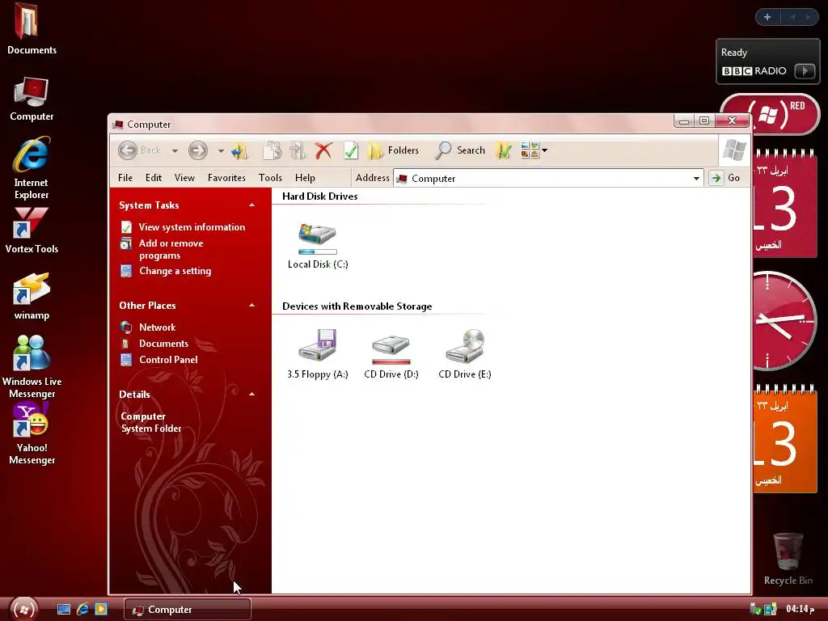Image resolution: width=828 pixels, height=621 pixels.
Task: Click the safely remove hardware tray icon
Action: click(755, 610)
